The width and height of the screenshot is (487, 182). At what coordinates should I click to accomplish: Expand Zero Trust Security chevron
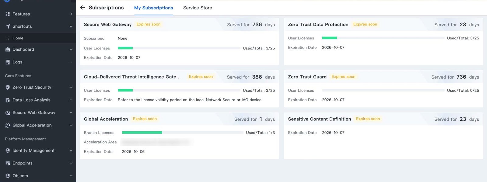71,87
